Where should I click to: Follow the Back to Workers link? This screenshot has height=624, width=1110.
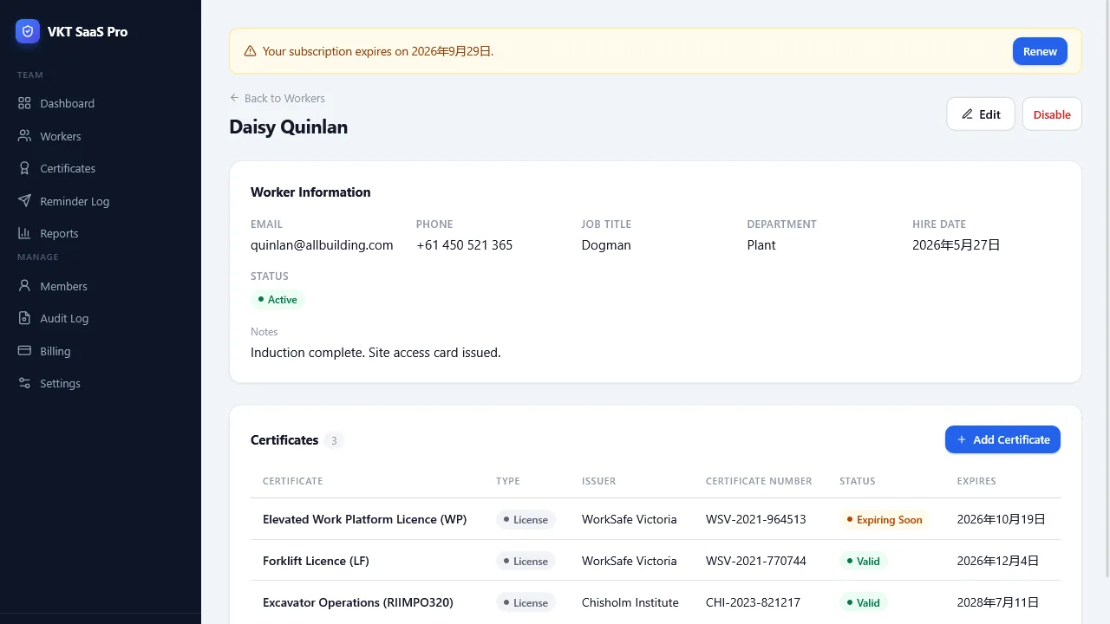[277, 98]
